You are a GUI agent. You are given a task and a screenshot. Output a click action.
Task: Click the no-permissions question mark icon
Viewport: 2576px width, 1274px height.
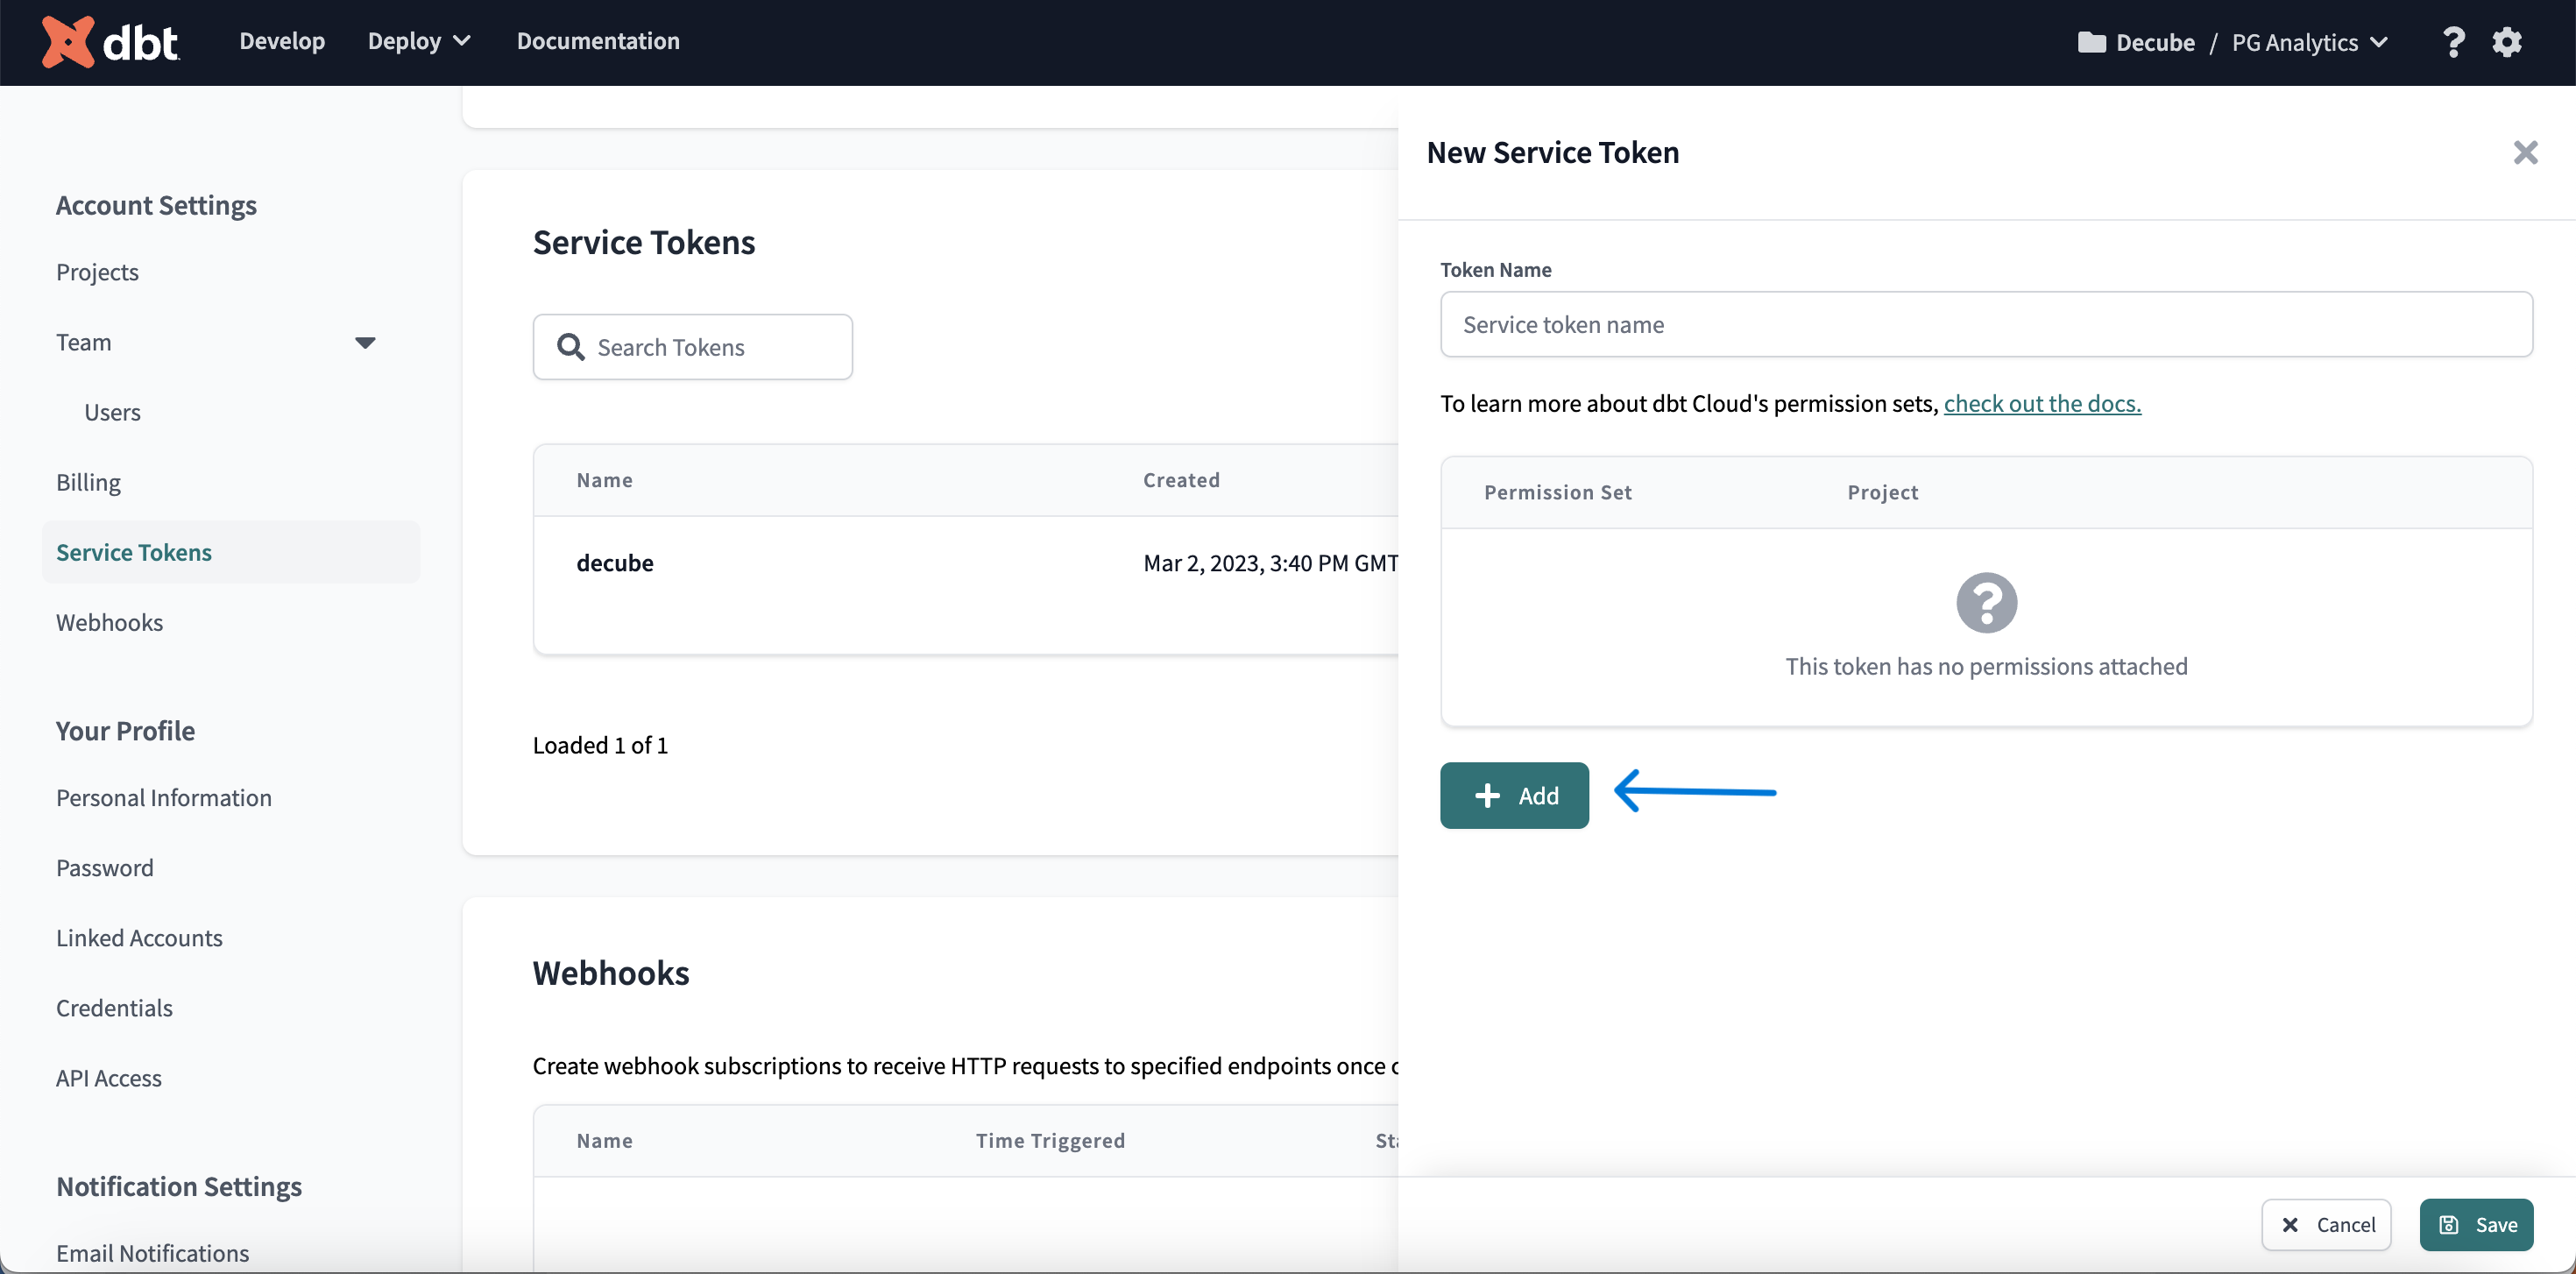[x=1986, y=603]
